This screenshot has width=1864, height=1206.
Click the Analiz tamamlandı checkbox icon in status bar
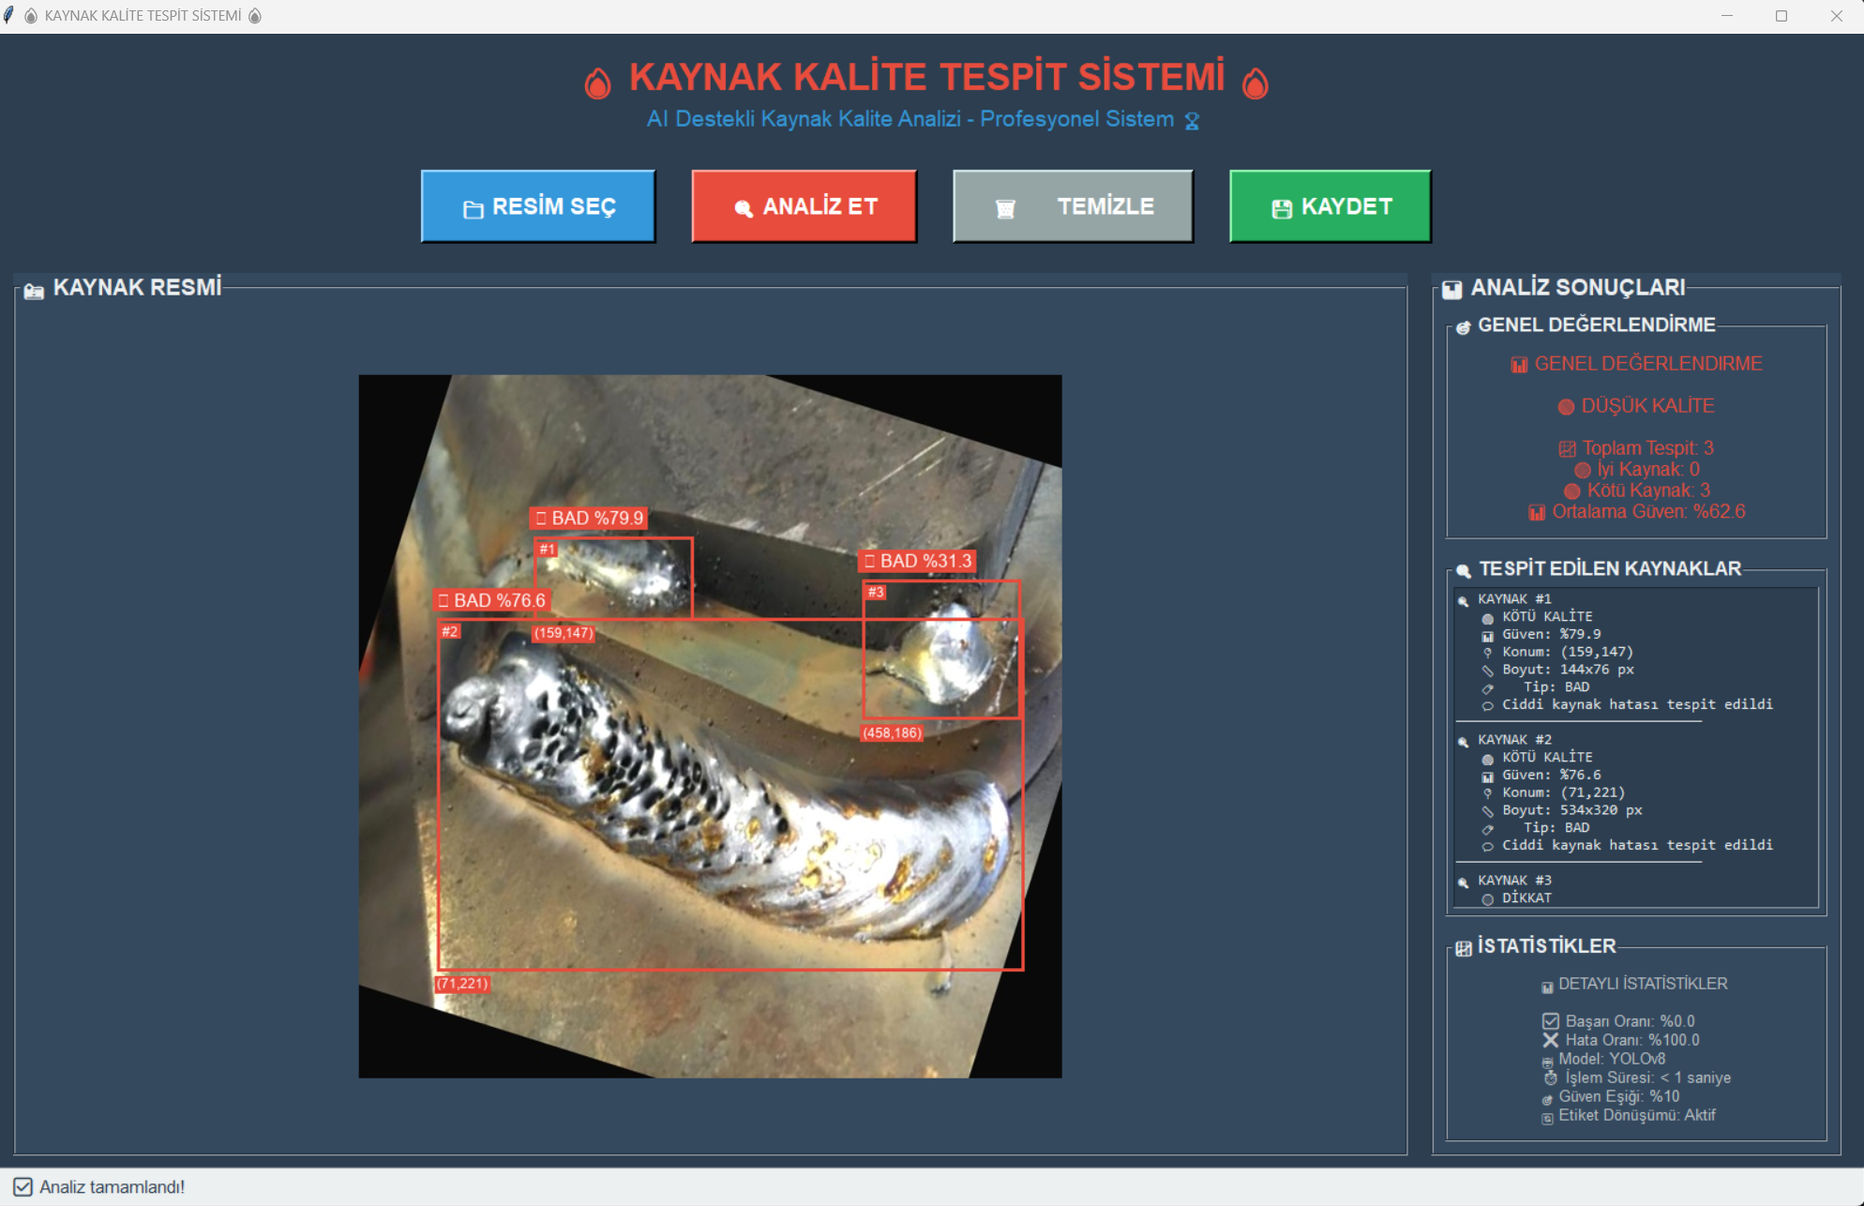pos(23,1187)
